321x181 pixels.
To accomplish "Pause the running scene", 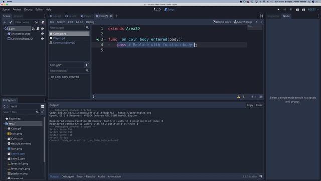I will (x=284, y=9).
